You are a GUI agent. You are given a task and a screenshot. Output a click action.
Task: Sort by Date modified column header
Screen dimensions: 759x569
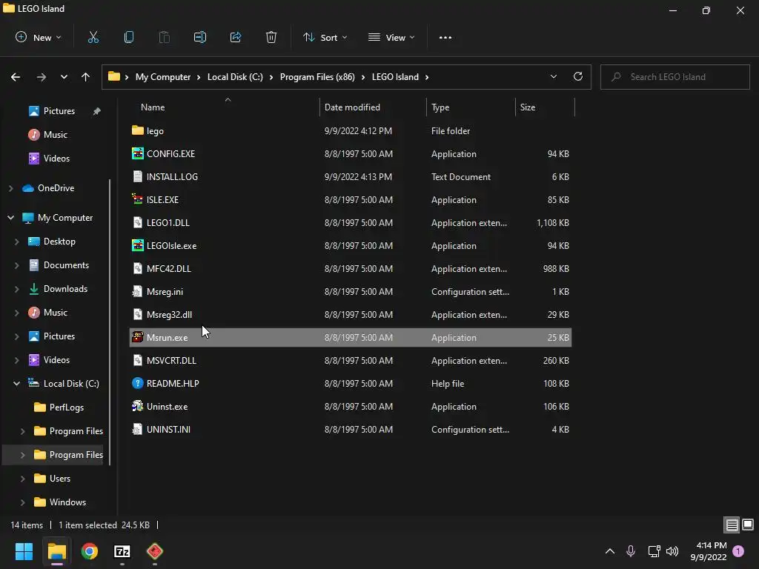coord(352,107)
